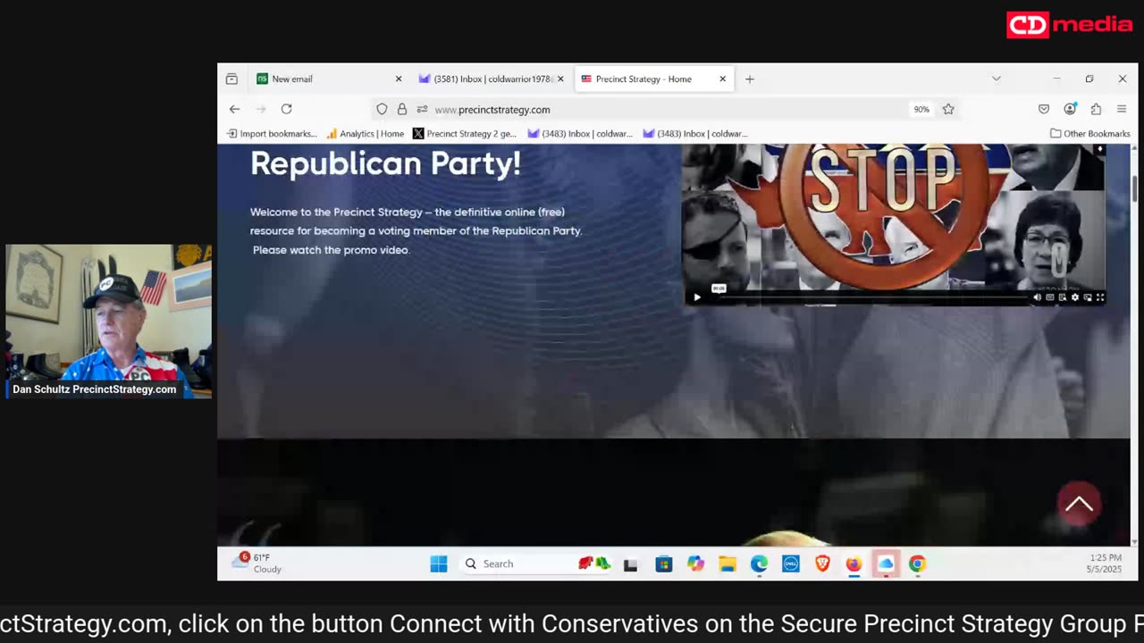1144x643 pixels.
Task: Launch Brave browser from the taskbar
Action: pyautogui.click(x=822, y=564)
